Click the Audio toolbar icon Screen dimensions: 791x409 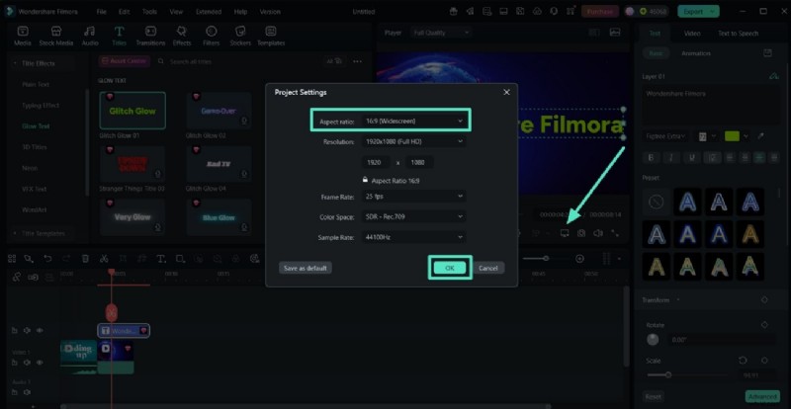(x=90, y=38)
